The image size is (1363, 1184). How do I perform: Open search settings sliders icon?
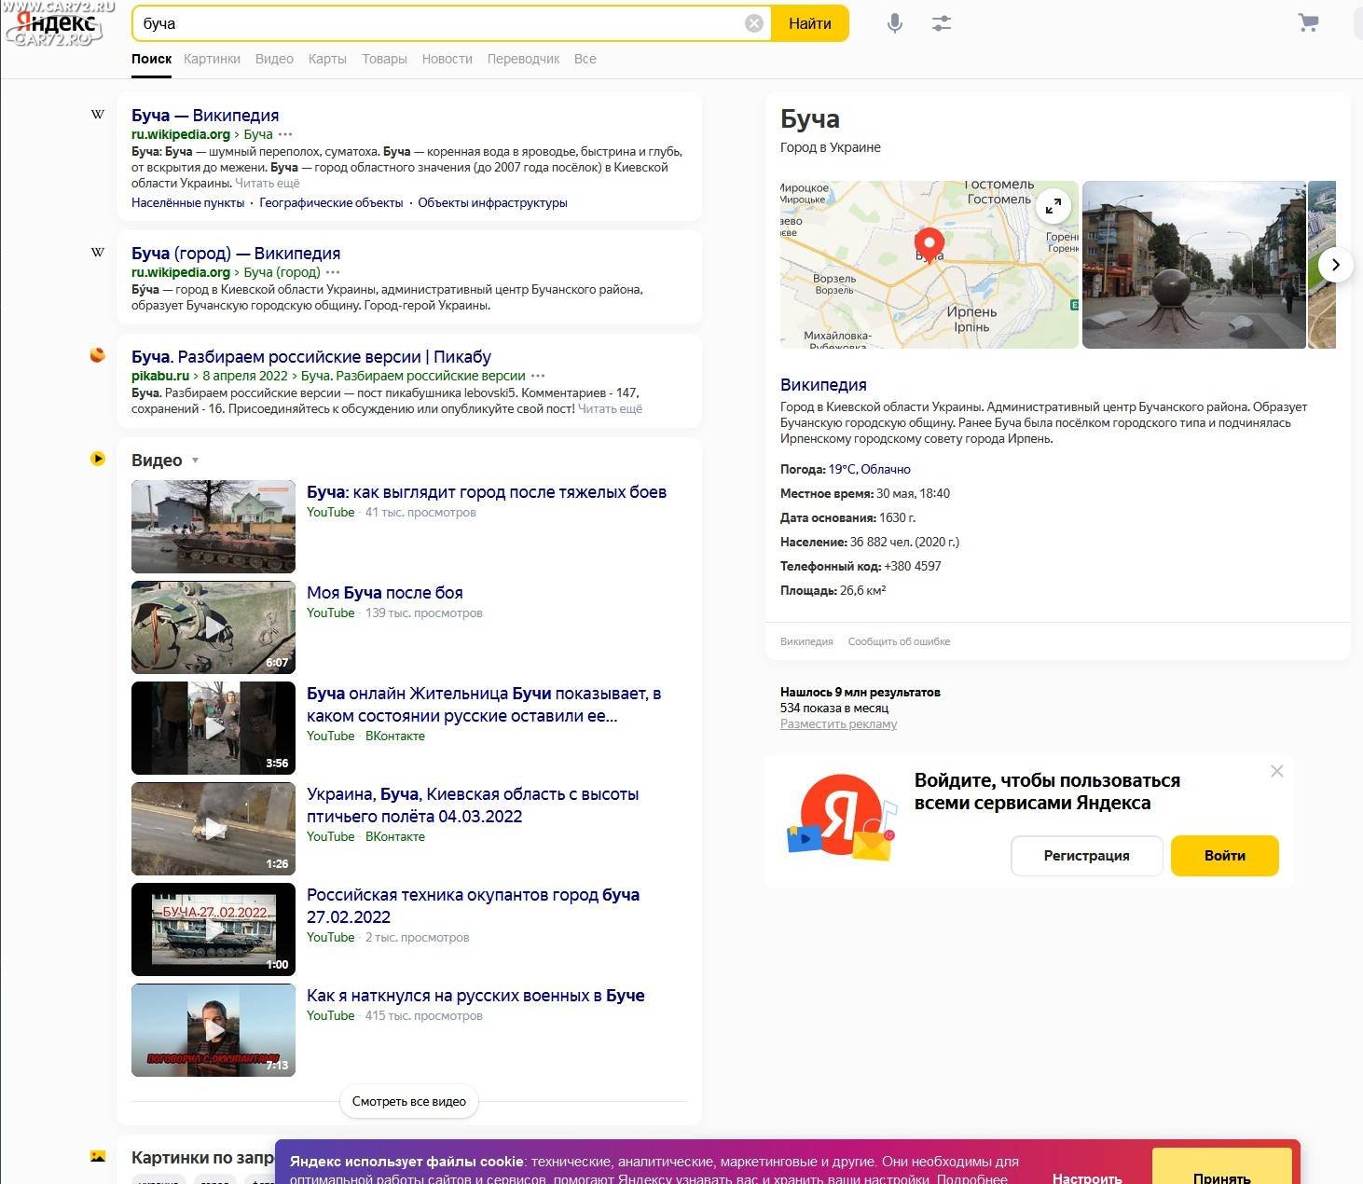942,23
